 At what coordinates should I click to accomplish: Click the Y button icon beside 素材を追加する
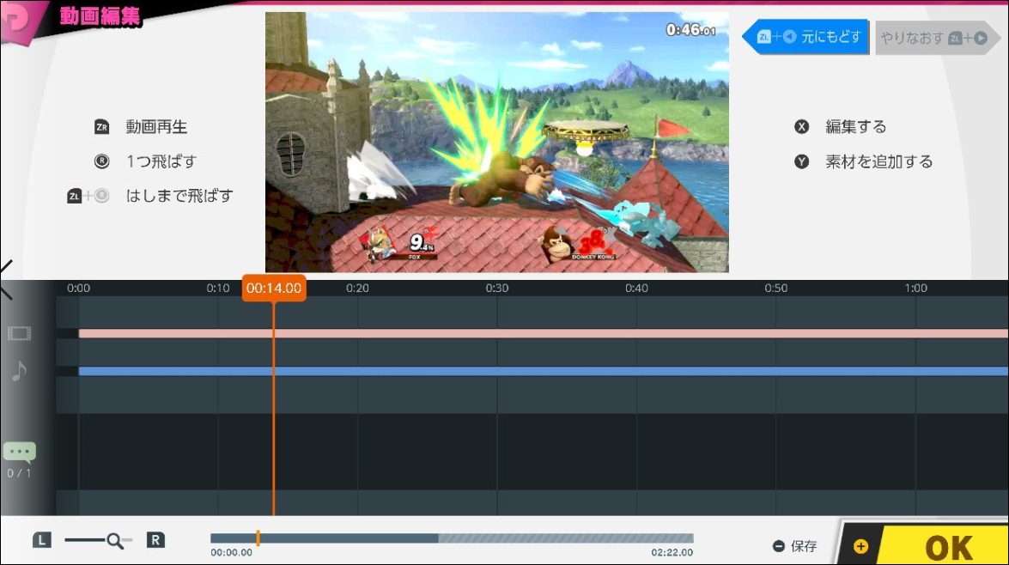(x=801, y=161)
